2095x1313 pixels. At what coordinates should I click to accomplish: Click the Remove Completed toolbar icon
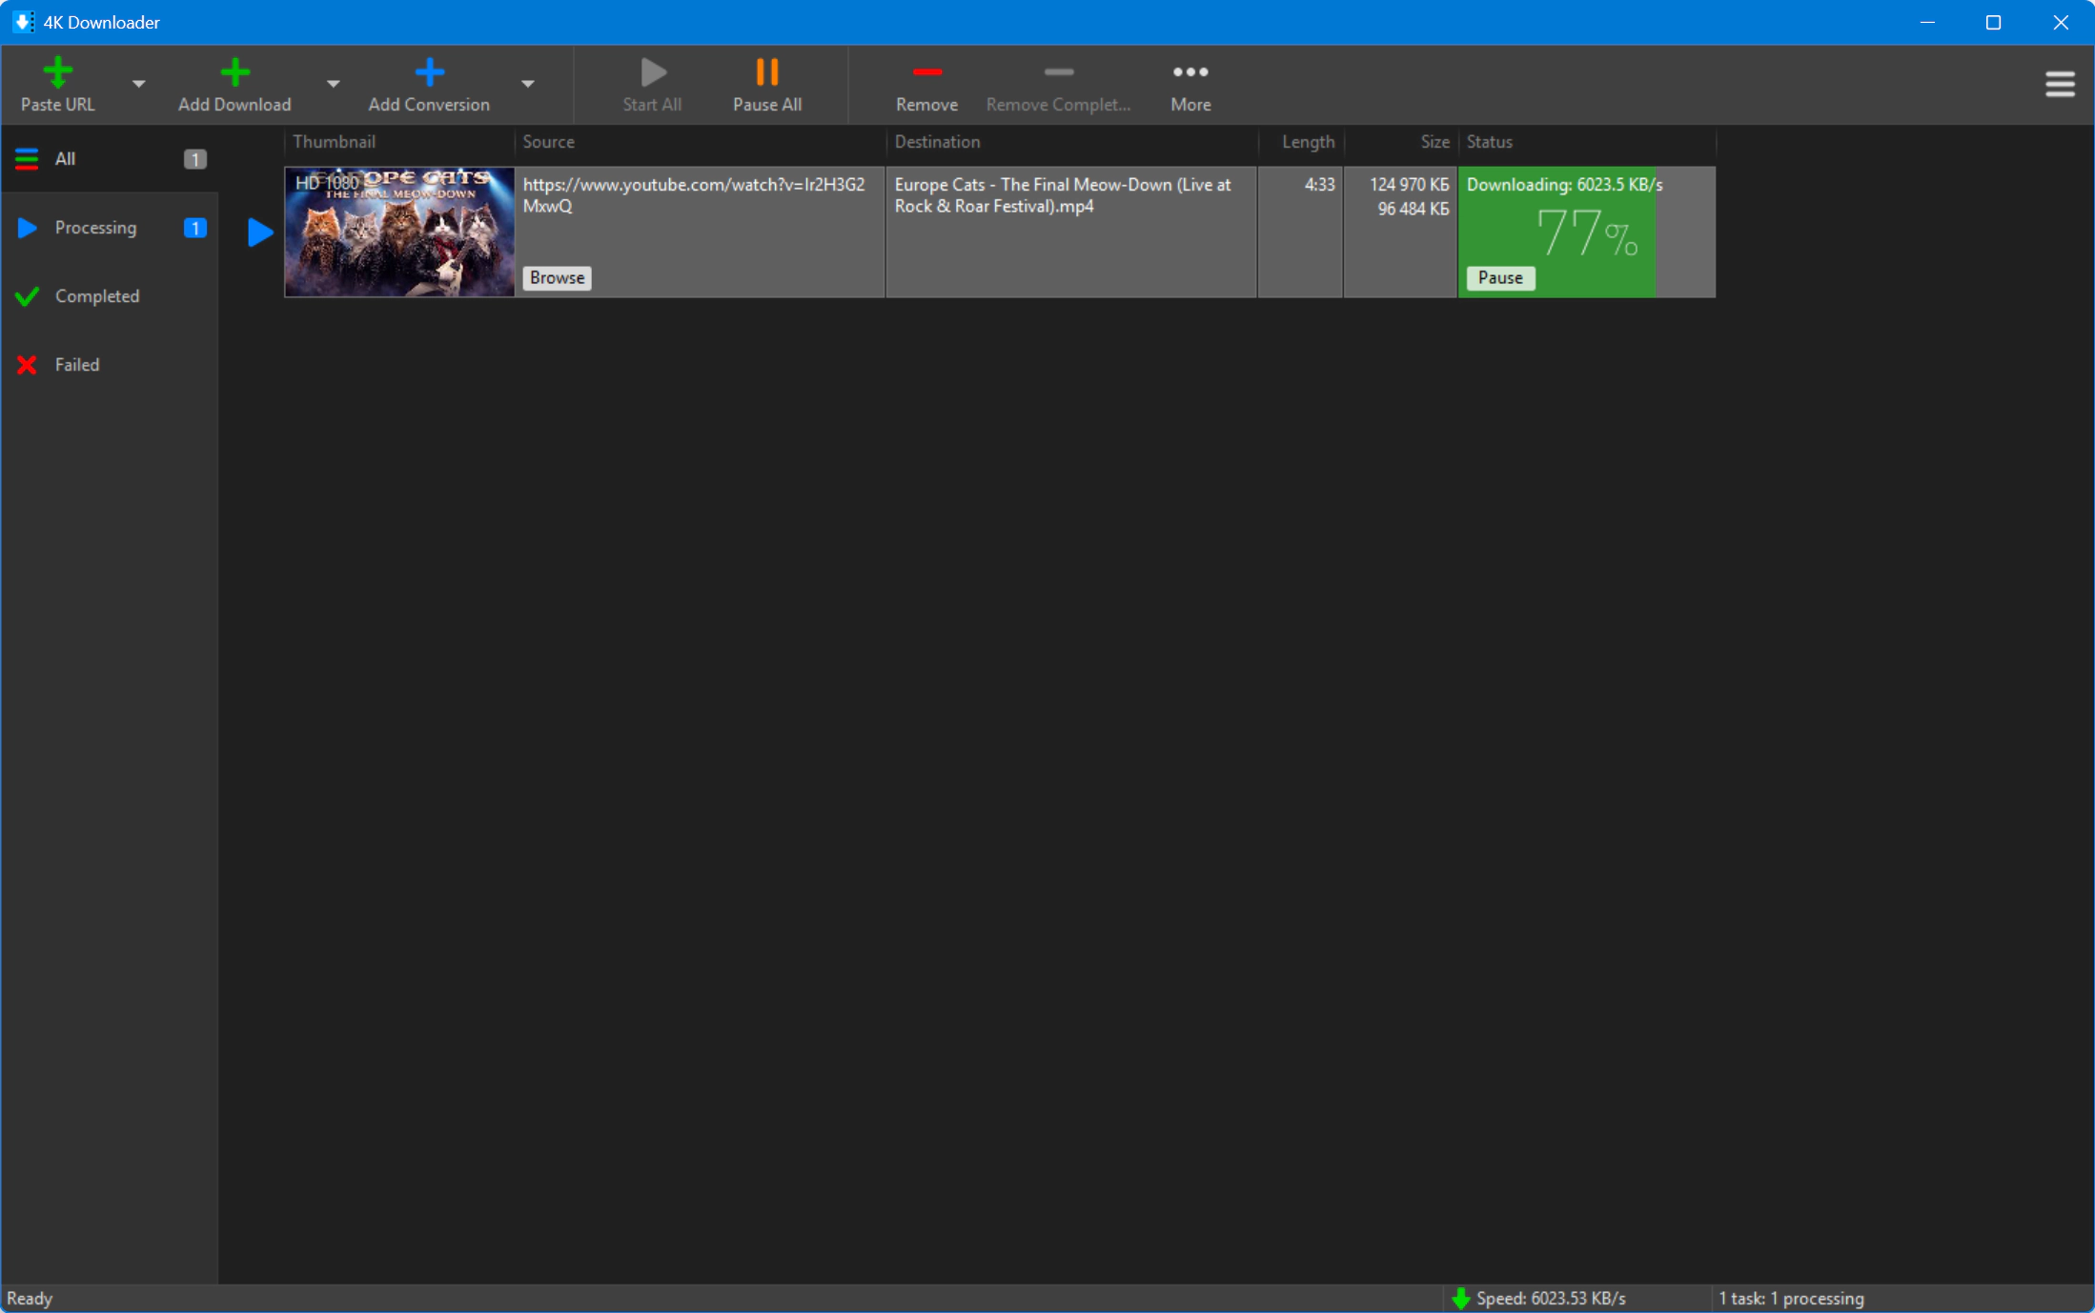click(1059, 71)
